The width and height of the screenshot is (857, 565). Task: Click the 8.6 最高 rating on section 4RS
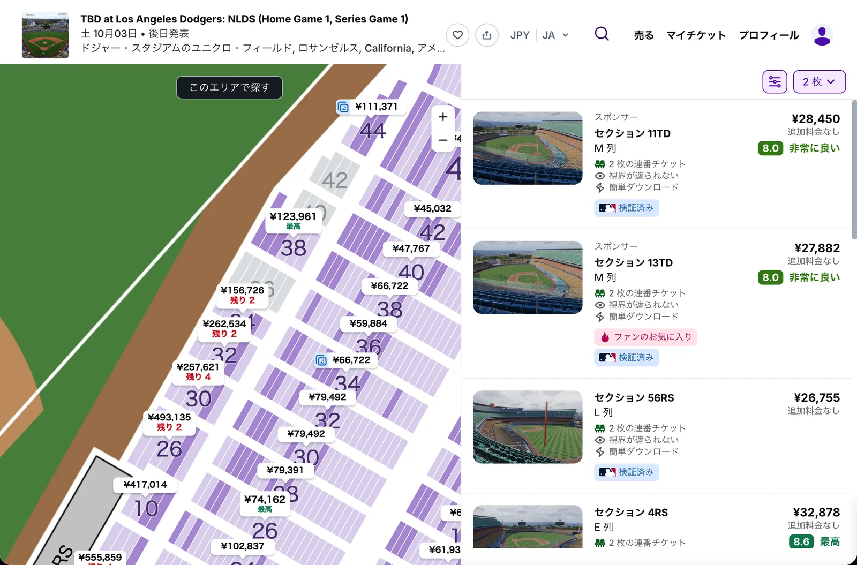click(x=815, y=541)
